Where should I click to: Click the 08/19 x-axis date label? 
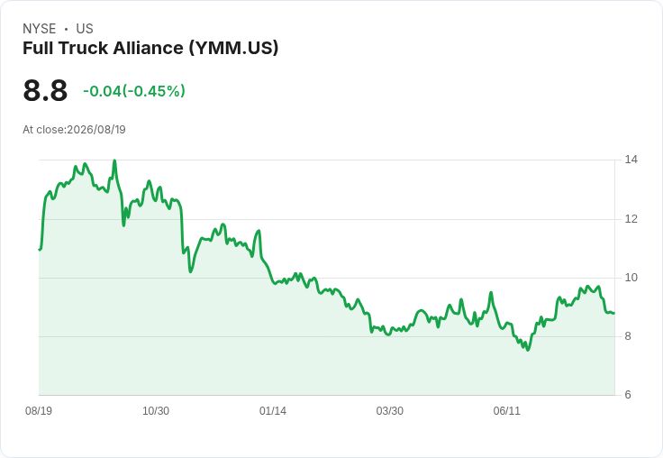click(x=39, y=411)
